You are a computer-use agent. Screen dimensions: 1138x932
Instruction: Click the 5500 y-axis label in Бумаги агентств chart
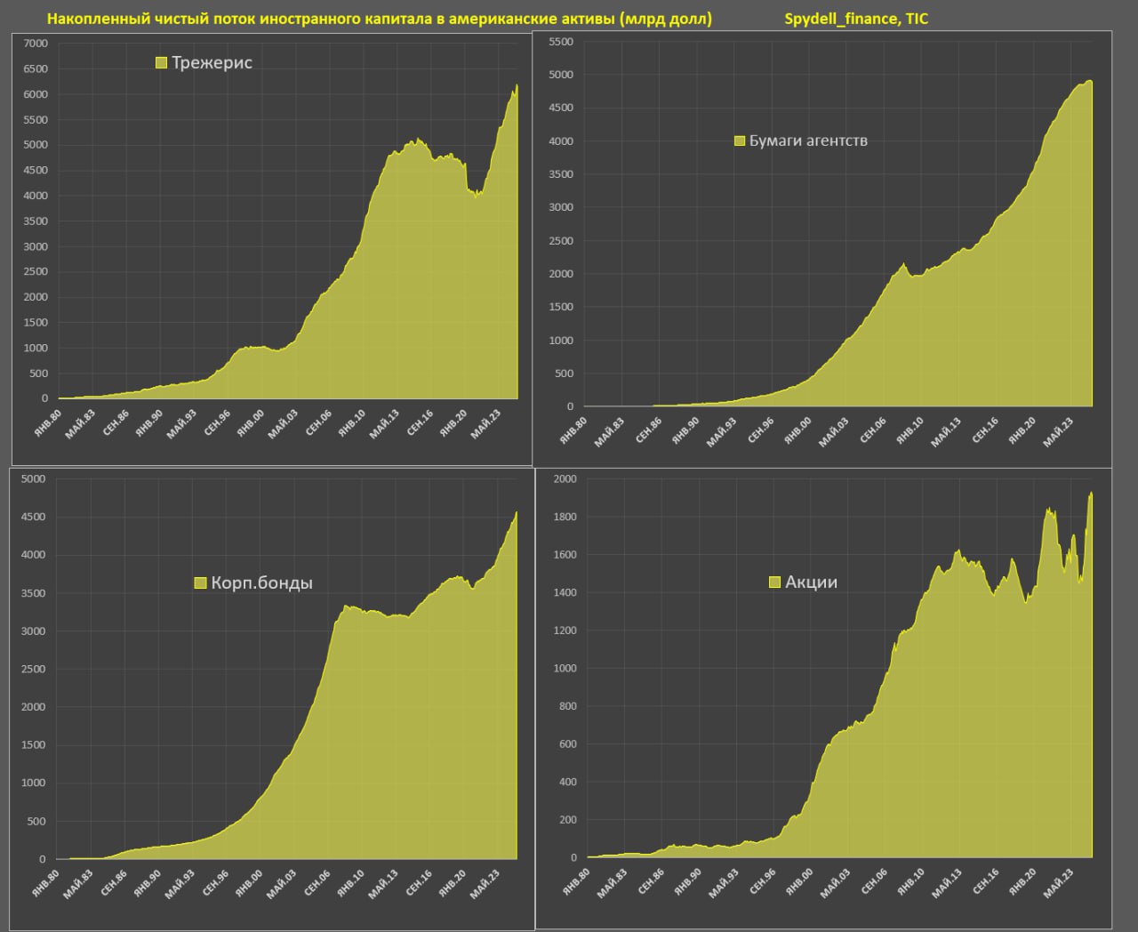[561, 42]
